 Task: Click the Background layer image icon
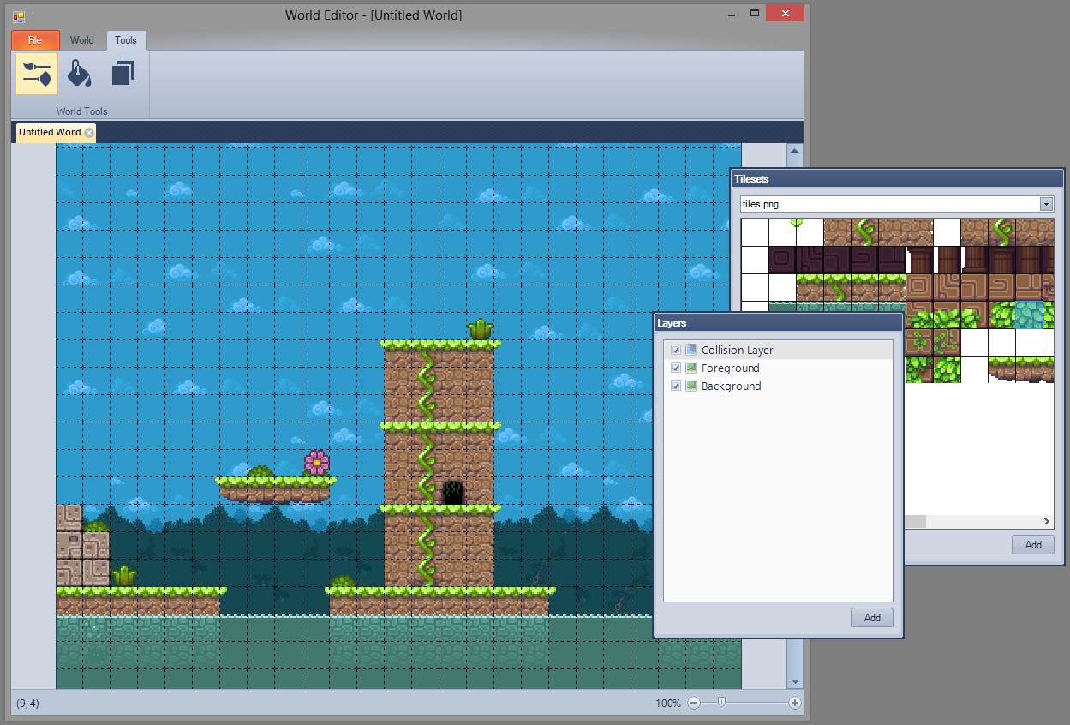[691, 386]
